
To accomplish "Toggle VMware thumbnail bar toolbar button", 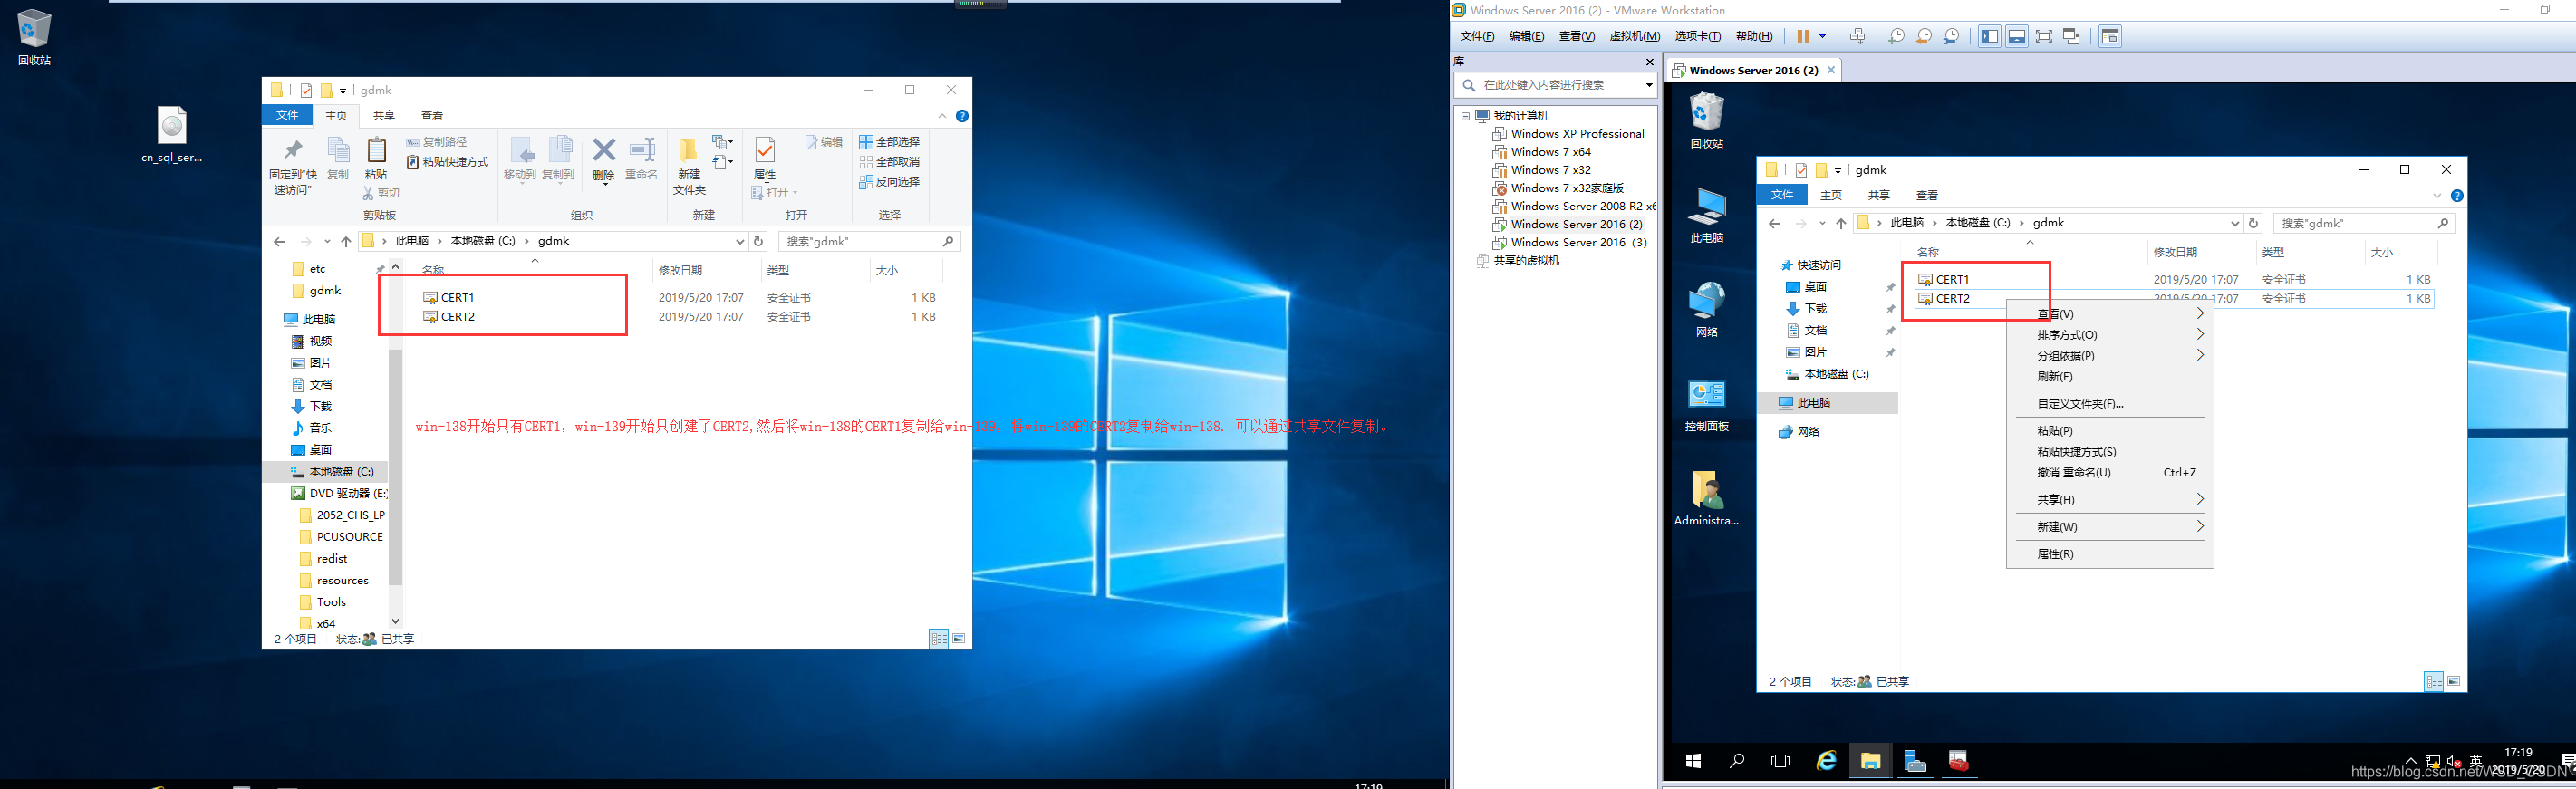I will 2017,36.
